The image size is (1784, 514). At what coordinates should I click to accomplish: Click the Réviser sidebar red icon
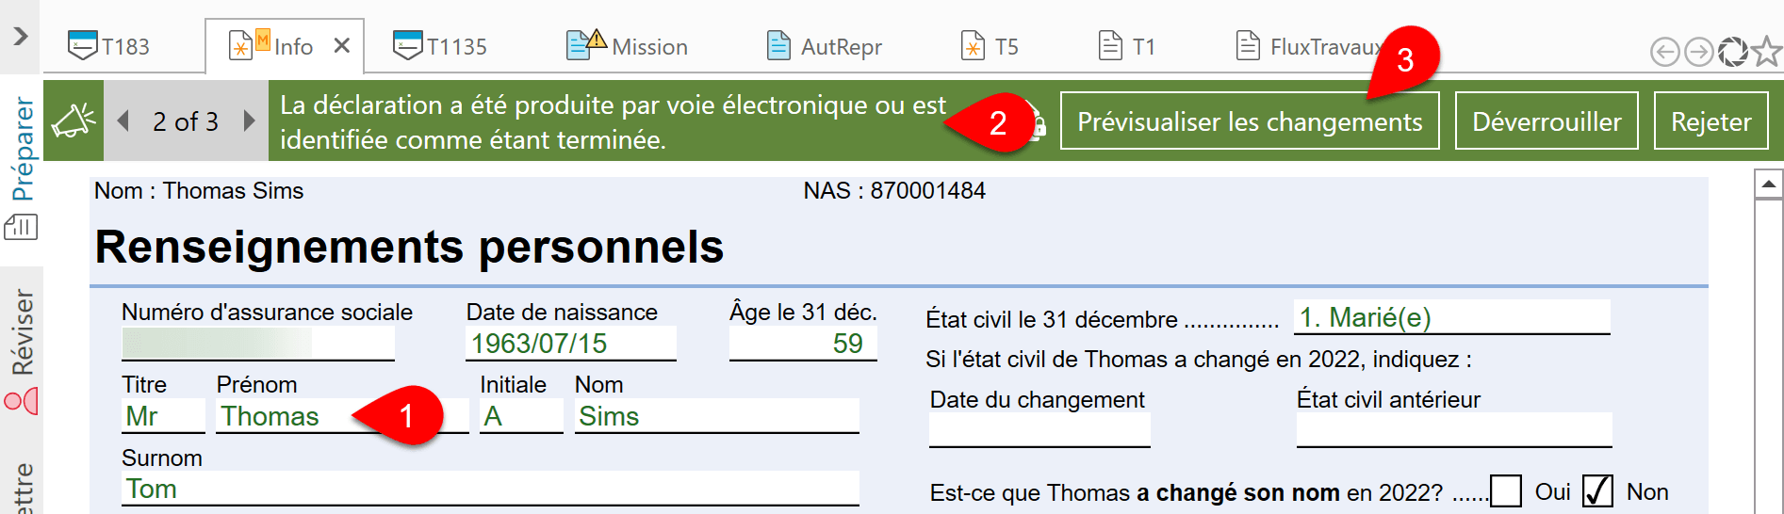click(x=21, y=402)
